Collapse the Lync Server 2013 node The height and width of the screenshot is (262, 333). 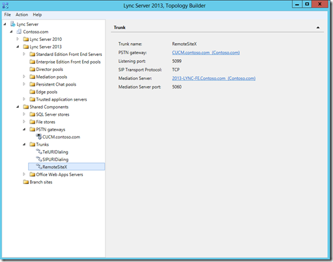click(x=18, y=47)
